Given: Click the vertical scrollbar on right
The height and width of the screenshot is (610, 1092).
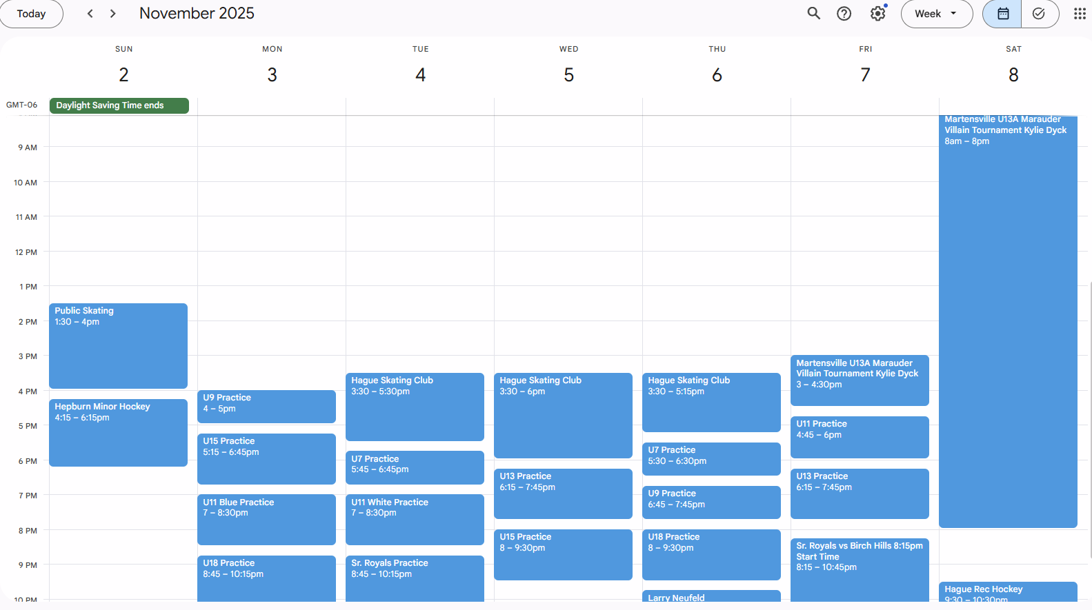Looking at the screenshot, I should coord(1090,419).
